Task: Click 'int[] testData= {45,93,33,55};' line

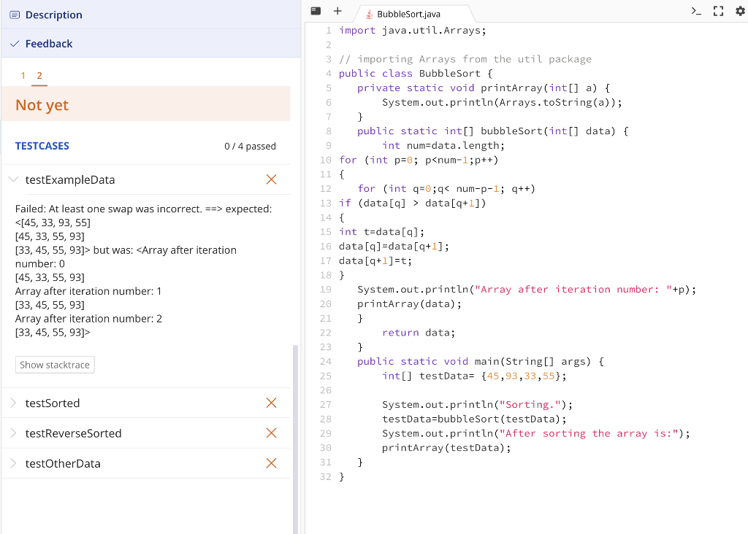Action: (x=474, y=376)
